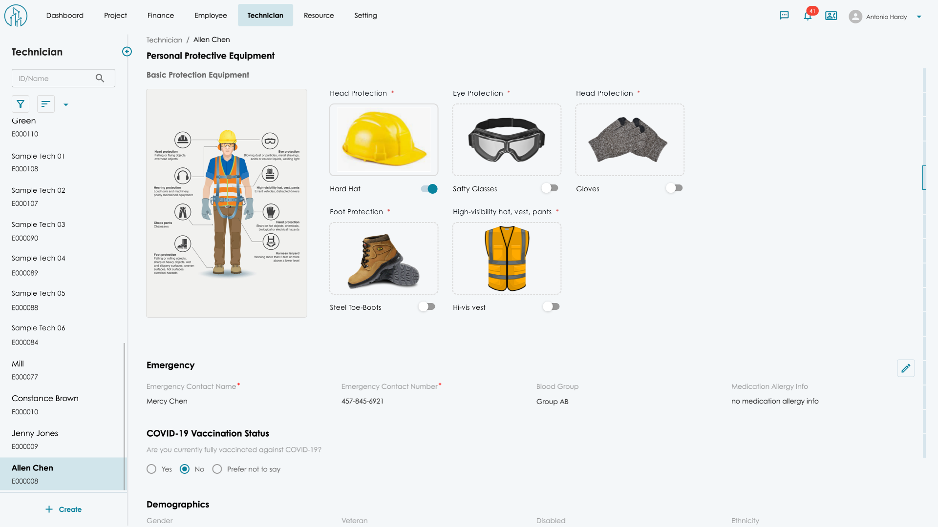
Task: Open the Finance menu
Action: [161, 15]
